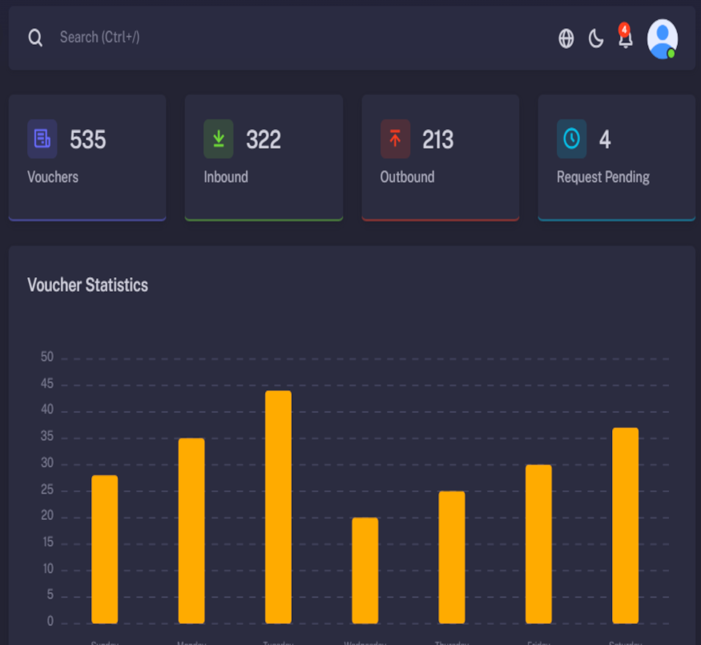Image resolution: width=701 pixels, height=645 pixels.
Task: Click the Outbound upload icon
Action: coord(395,139)
